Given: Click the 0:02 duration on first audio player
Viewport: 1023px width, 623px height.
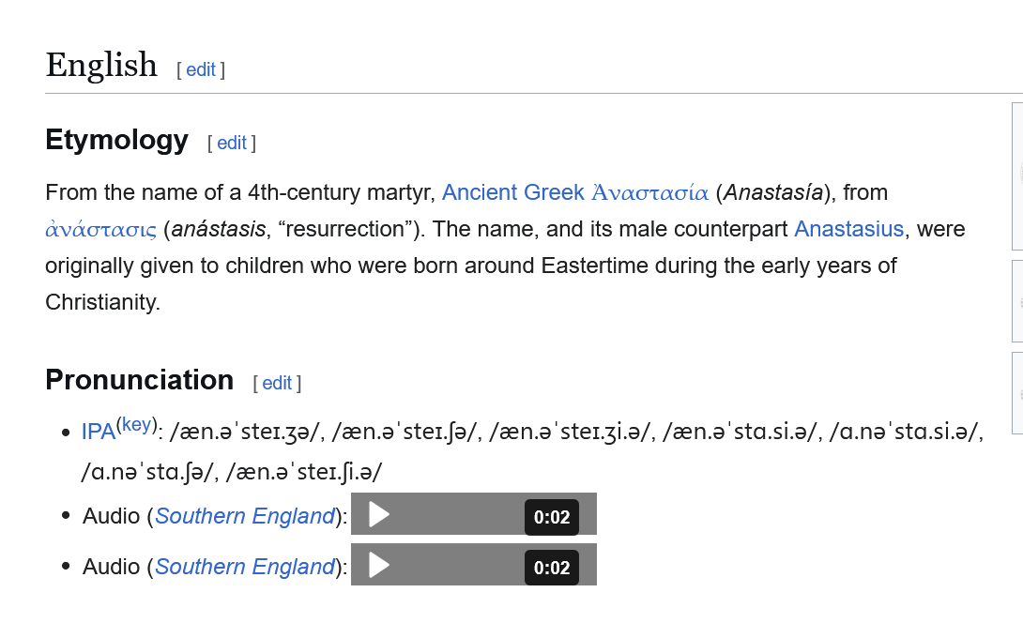Looking at the screenshot, I should coord(551,517).
